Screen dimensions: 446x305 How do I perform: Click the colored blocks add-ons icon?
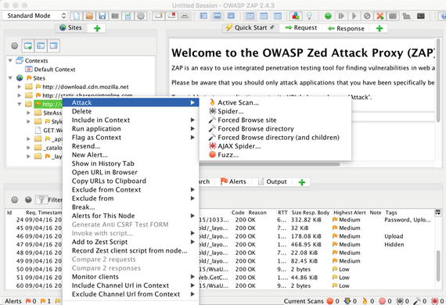pos(296,16)
